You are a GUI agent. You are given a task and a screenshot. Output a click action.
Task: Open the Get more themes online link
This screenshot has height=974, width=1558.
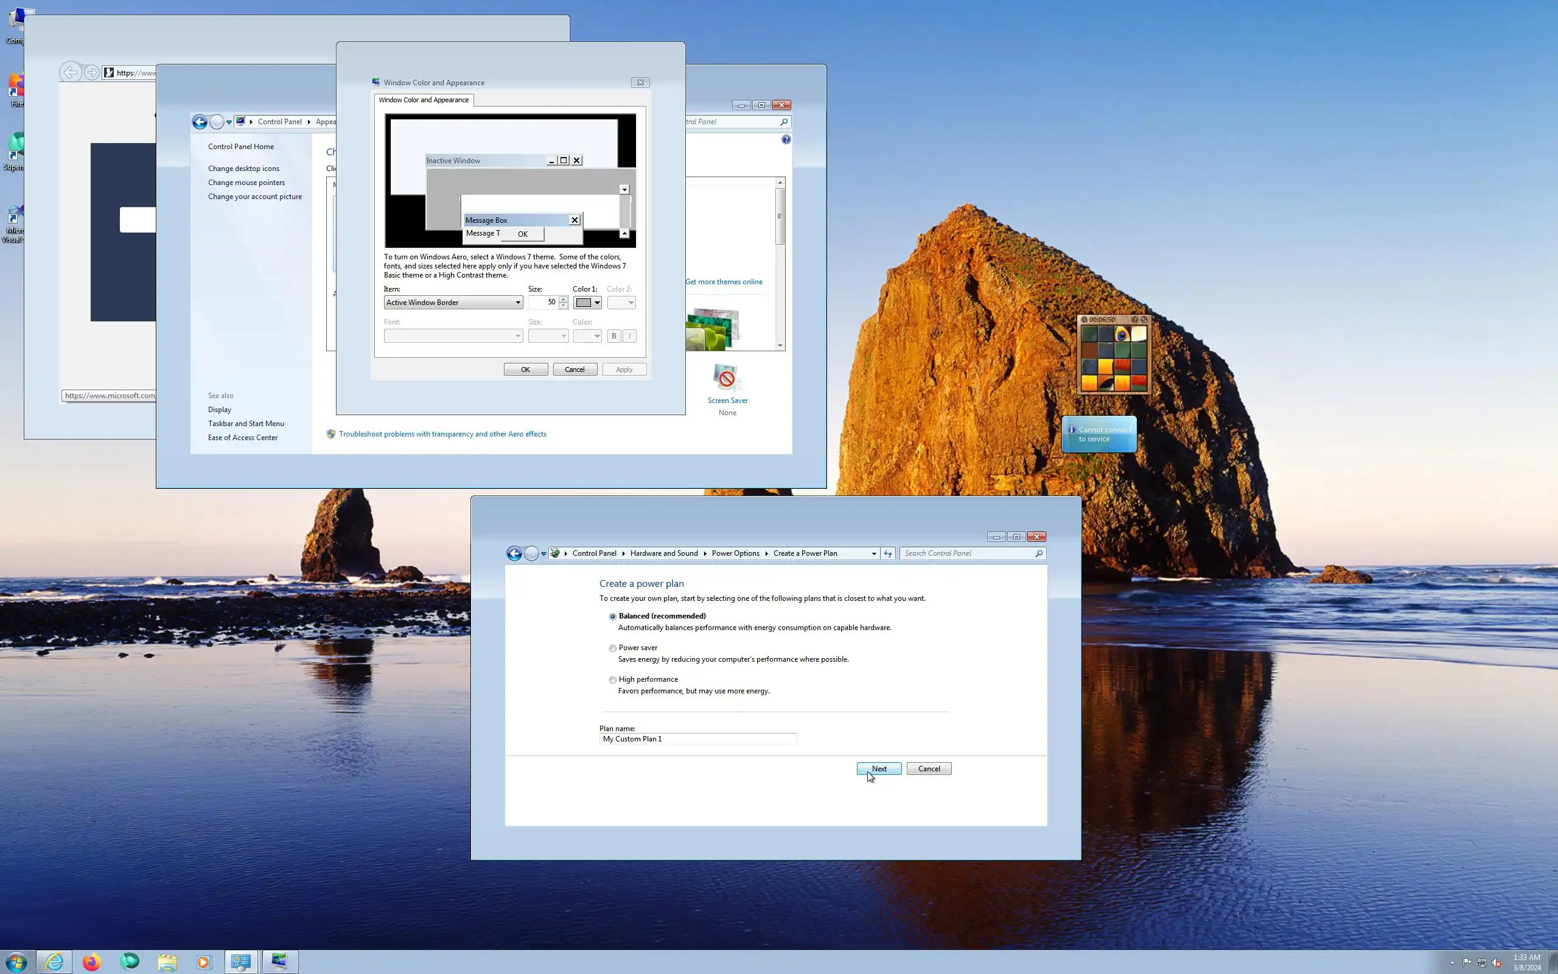tap(724, 281)
